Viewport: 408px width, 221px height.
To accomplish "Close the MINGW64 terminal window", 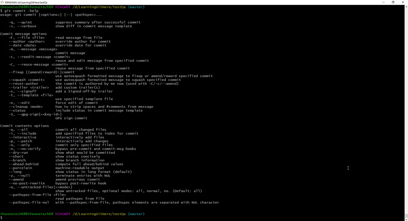I will (403, 2).
